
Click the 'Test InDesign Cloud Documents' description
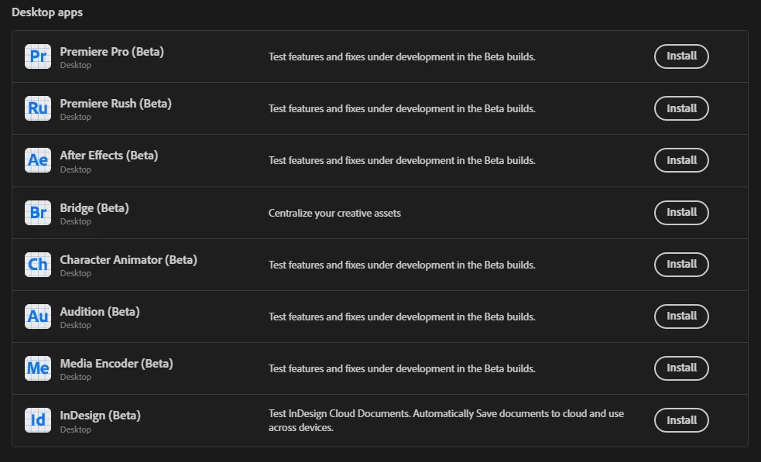446,420
